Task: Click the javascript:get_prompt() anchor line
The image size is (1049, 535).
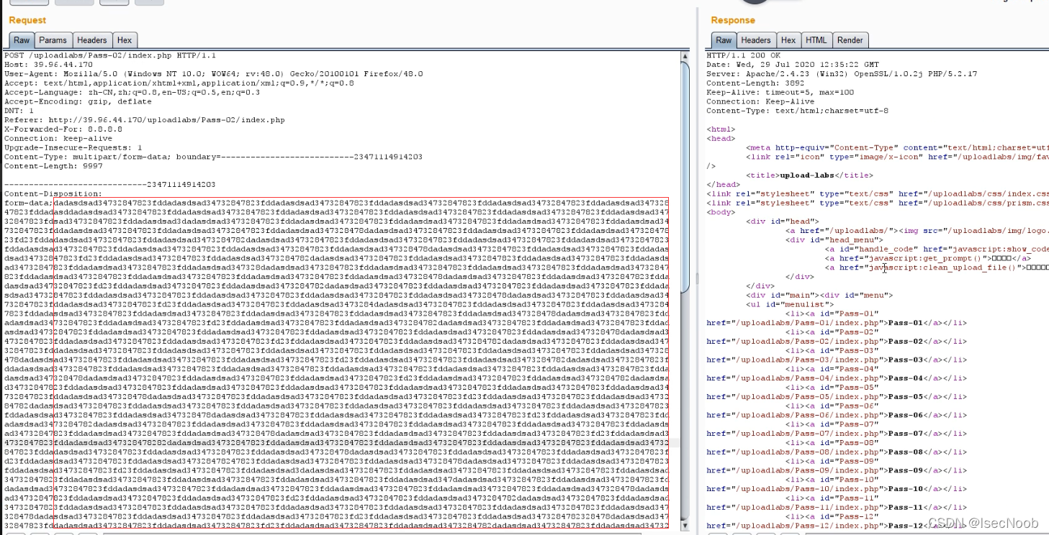Action: pyautogui.click(x=928, y=258)
